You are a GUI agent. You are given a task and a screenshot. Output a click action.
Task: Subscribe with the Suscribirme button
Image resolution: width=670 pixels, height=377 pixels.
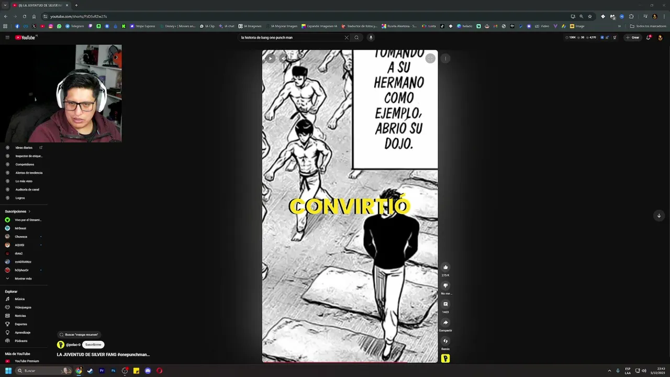pyautogui.click(x=93, y=345)
